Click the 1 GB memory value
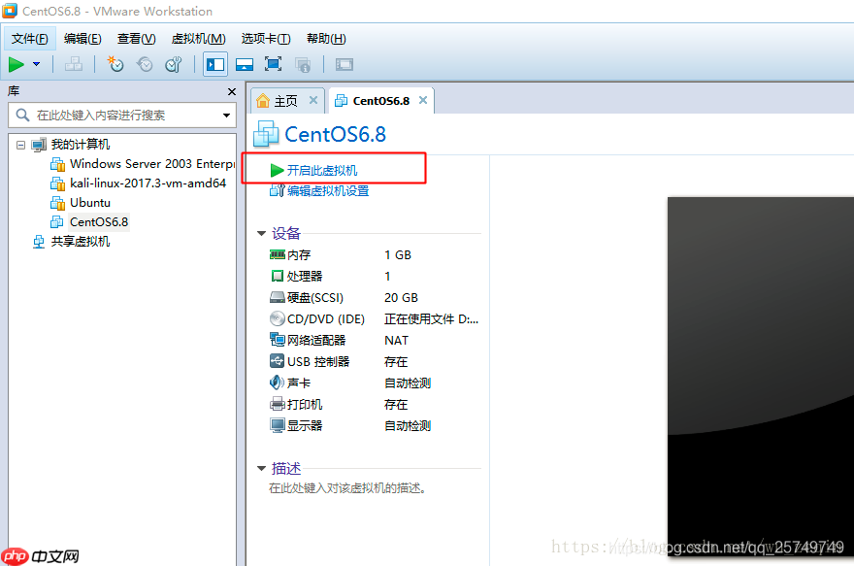 398,255
